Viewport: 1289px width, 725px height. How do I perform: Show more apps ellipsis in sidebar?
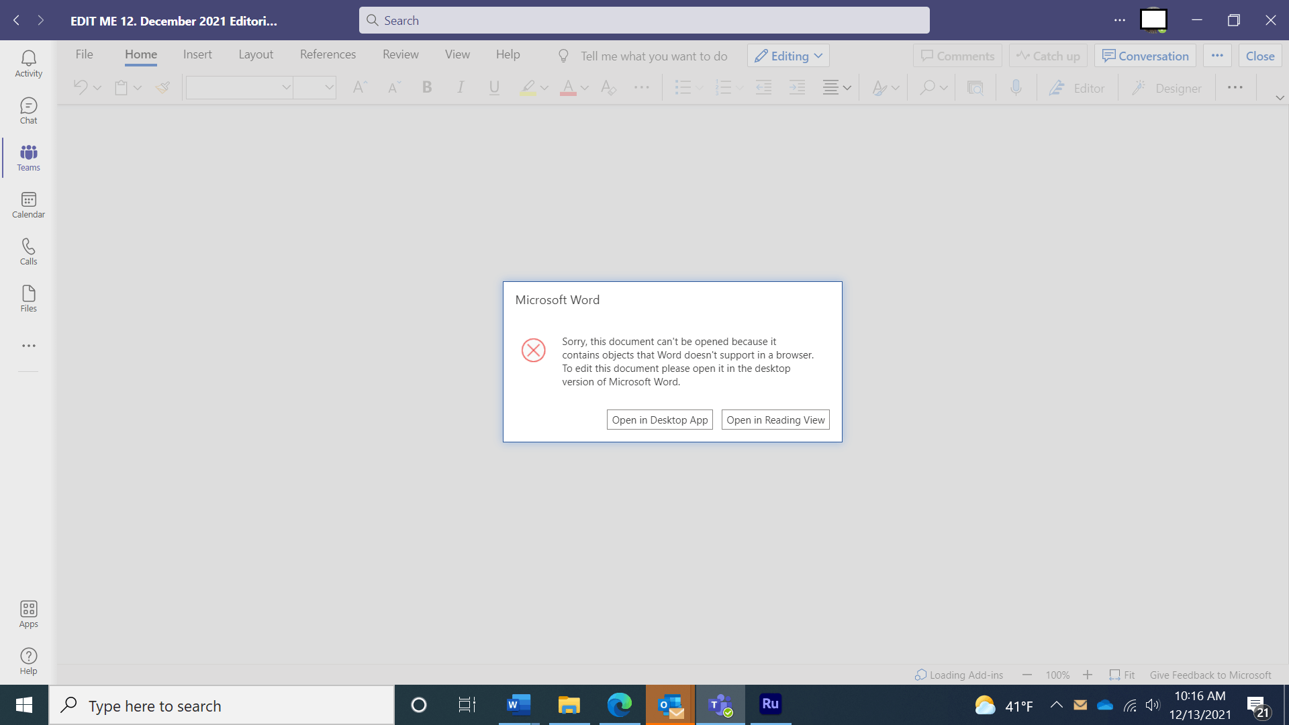28,346
